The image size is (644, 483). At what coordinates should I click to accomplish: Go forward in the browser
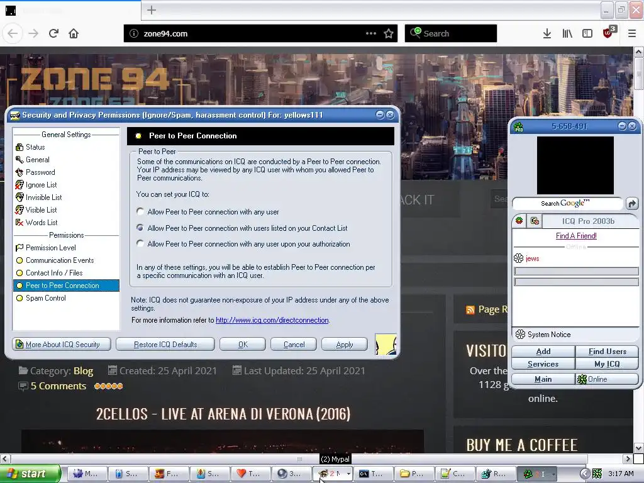(x=33, y=33)
